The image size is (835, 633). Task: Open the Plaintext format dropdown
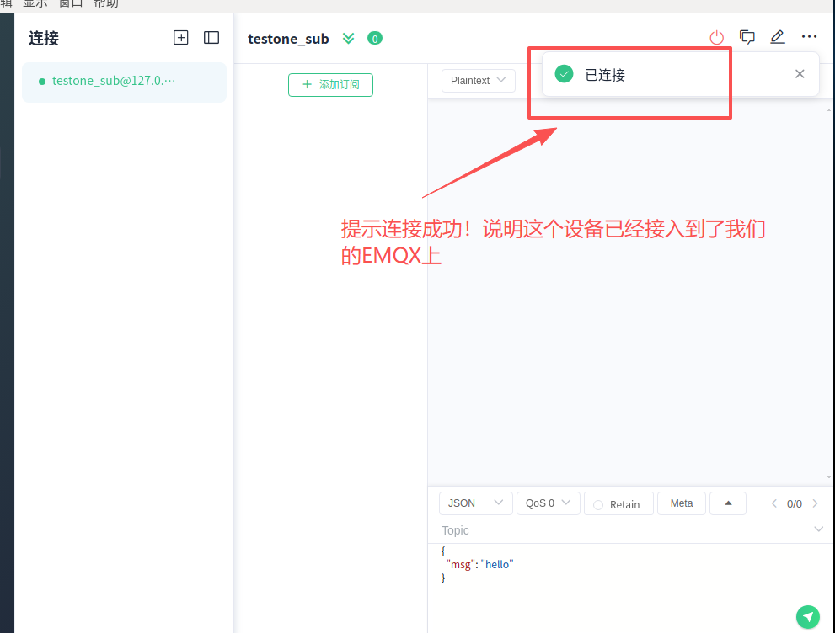tap(478, 81)
